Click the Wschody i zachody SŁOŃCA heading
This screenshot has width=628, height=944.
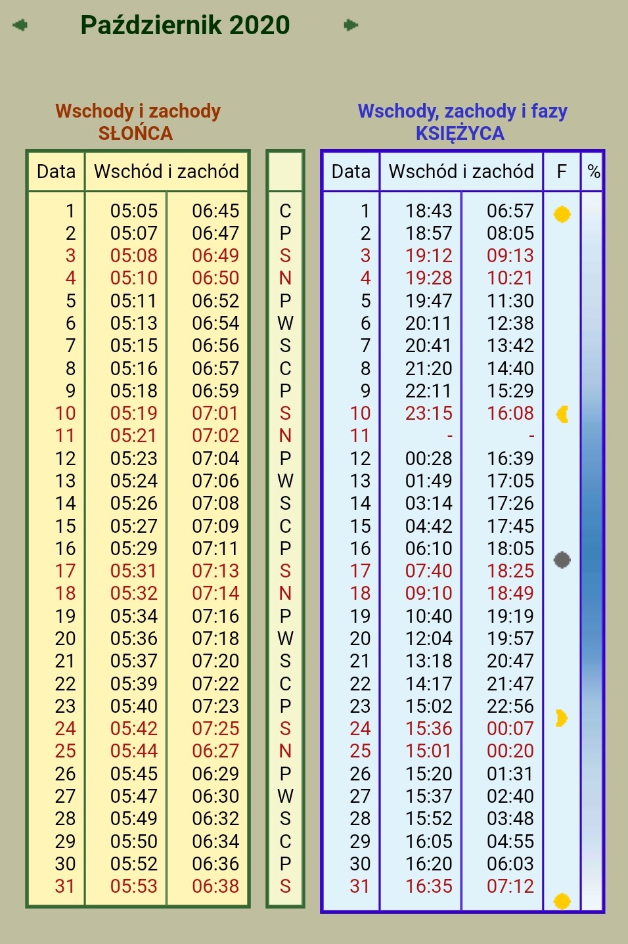tap(138, 122)
